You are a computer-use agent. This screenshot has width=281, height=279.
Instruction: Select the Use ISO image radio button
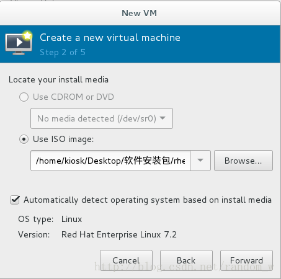[x=24, y=139]
